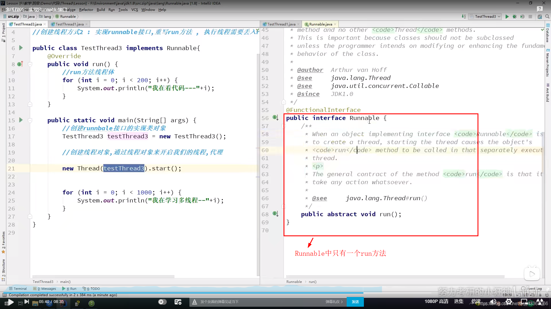This screenshot has height=309, width=551.
Task: Open the 选集 episode list
Action: (459, 302)
